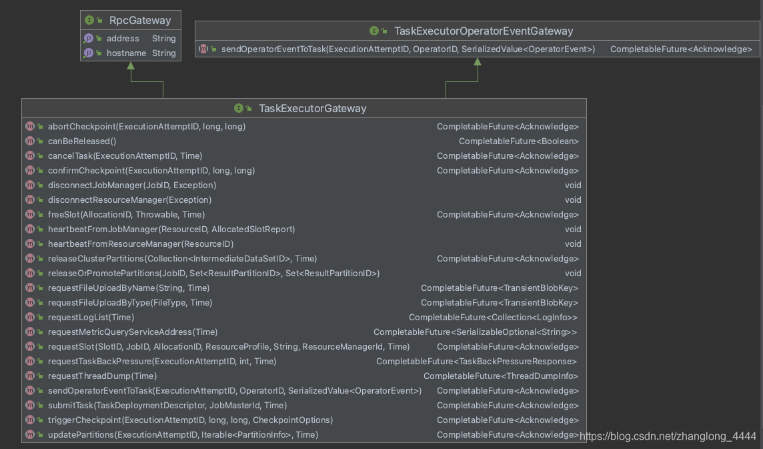Select sendOperatorEventToTask in TaskExecutorOperatorEventGateway box
The height and width of the screenshot is (449, 763).
[408, 49]
